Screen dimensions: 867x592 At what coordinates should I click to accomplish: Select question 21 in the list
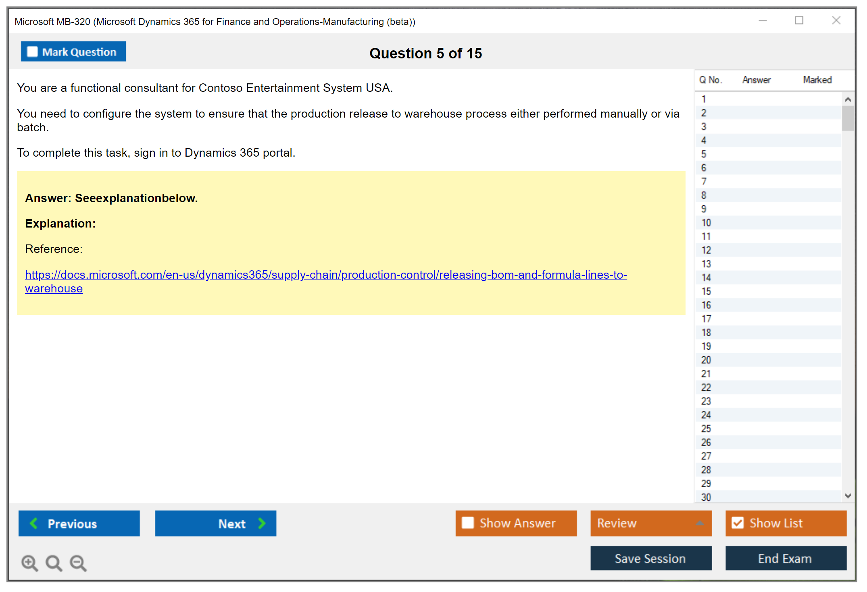pyautogui.click(x=706, y=374)
